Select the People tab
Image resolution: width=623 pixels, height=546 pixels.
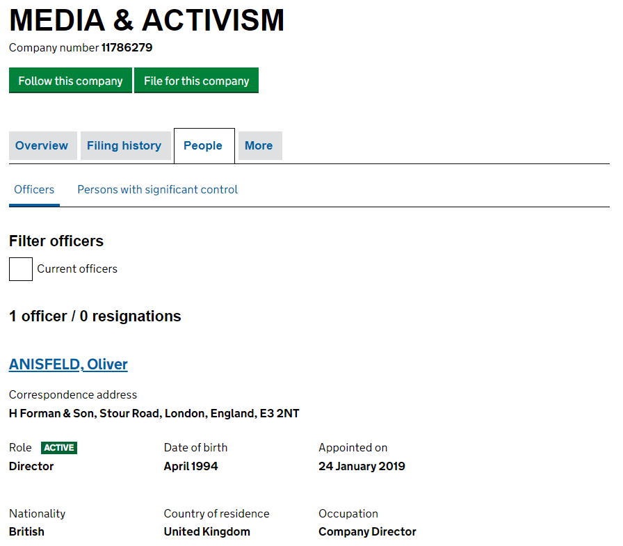(x=203, y=145)
